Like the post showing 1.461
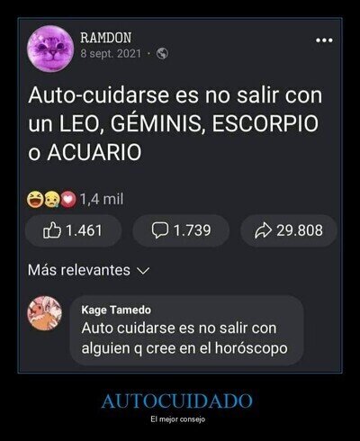 pos(73,230)
